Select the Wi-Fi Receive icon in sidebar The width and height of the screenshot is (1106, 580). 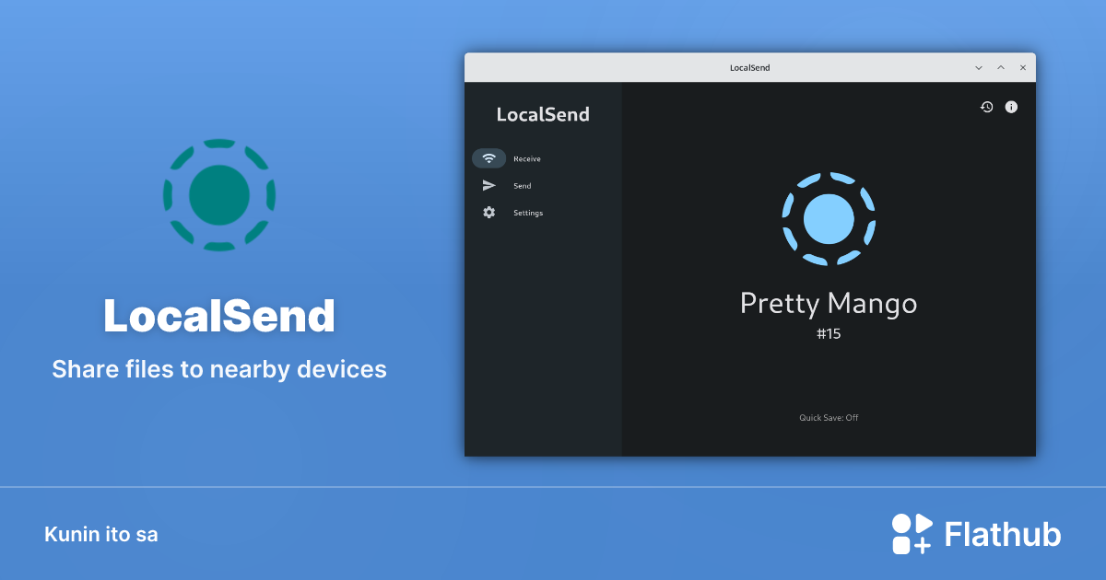point(489,157)
